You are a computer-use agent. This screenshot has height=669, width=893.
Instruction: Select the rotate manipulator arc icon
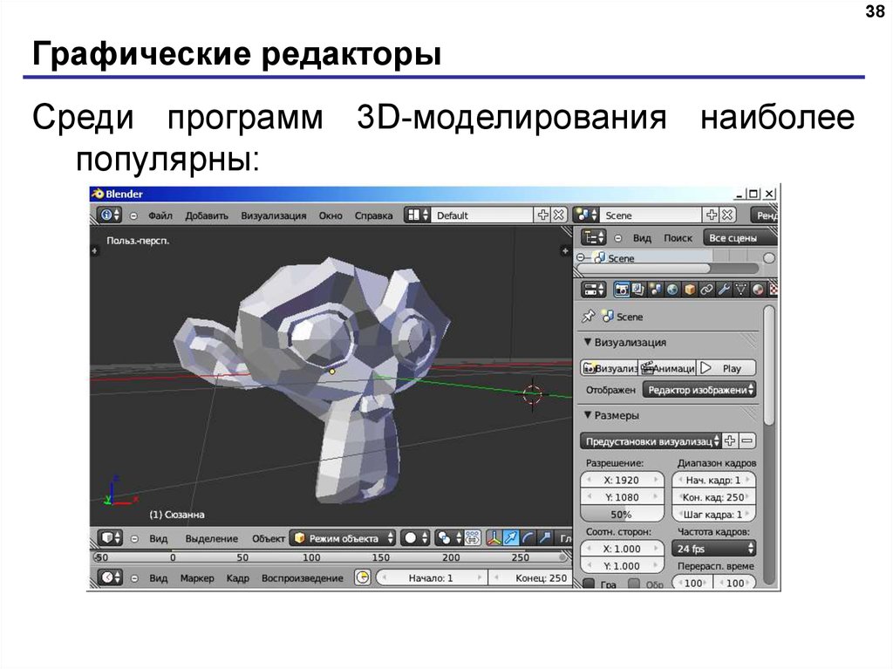click(x=528, y=538)
